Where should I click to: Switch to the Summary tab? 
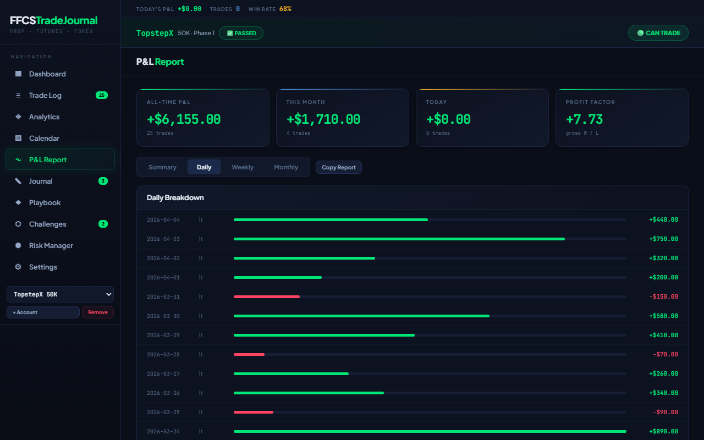tap(162, 167)
